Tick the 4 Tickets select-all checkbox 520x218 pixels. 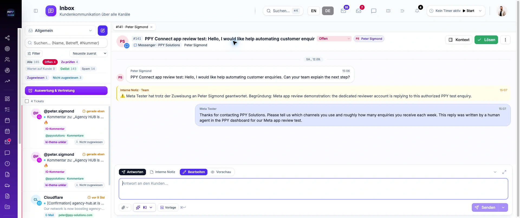pos(27,101)
